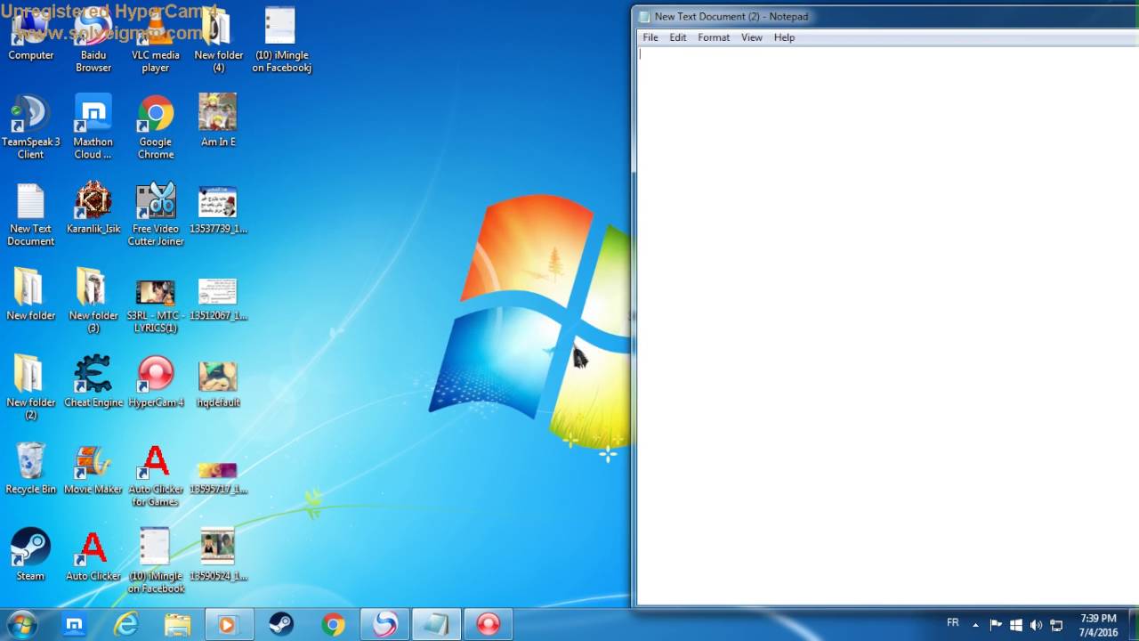The image size is (1139, 641).
Task: Select the New folder (3) icon
Action: 93,302
